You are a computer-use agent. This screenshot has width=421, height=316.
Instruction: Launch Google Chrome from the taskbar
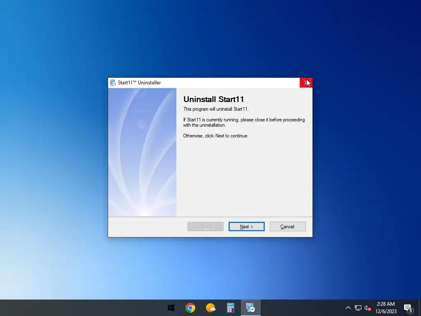pos(190,308)
